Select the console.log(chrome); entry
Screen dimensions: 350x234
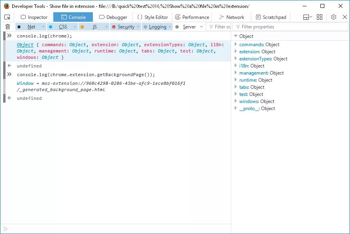pos(44,36)
